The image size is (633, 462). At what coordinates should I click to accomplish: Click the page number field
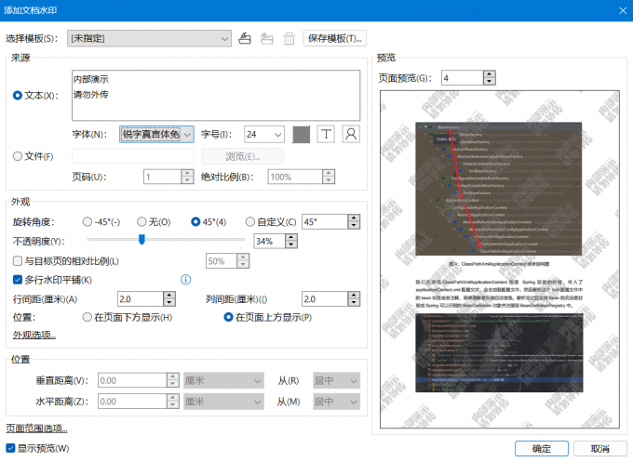click(162, 177)
